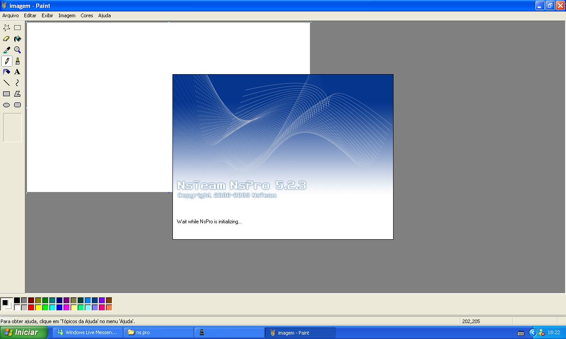The height and width of the screenshot is (339, 566).
Task: Select the Brush tool
Action: pos(17,61)
